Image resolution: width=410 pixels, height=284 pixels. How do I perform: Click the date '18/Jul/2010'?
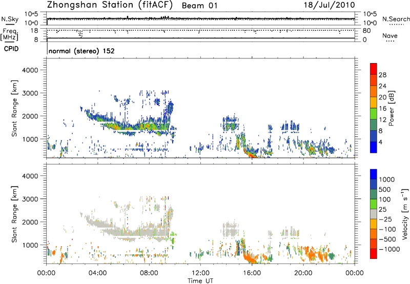[x=329, y=5]
